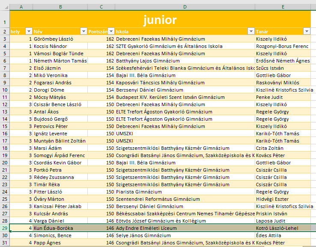Select the score cell for Varga Dániel
The image size is (316, 247).
click(x=101, y=221)
